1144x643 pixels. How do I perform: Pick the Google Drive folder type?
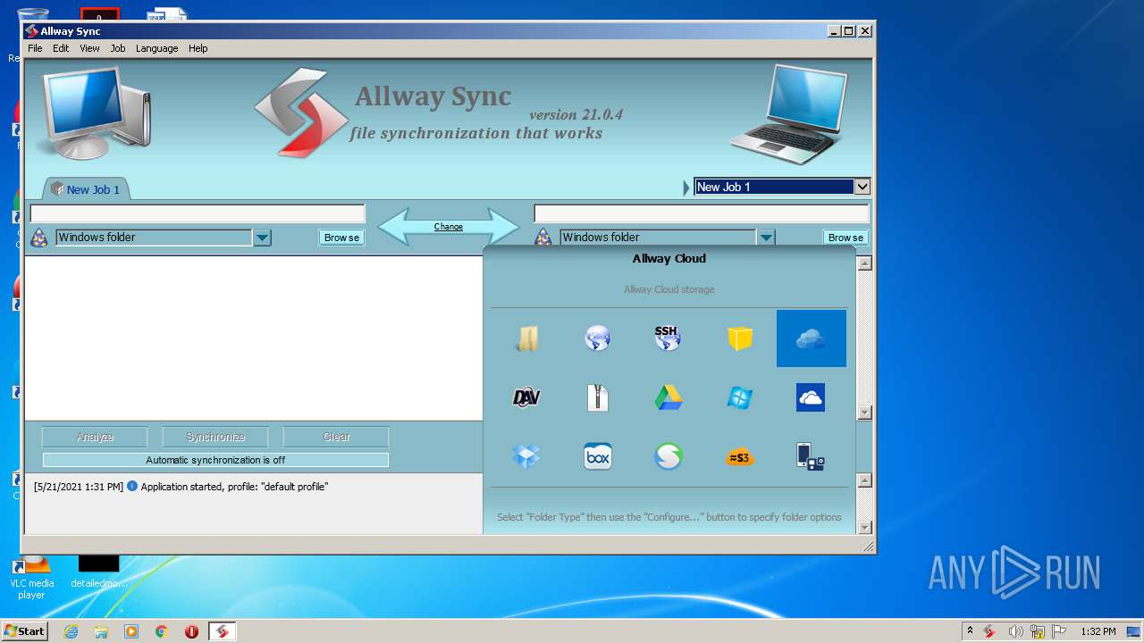(668, 397)
